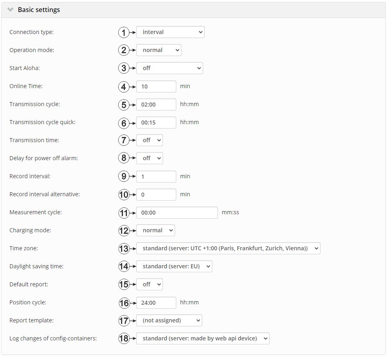Expand the Time zone dropdown
The height and width of the screenshot is (356, 387).
coord(228,248)
